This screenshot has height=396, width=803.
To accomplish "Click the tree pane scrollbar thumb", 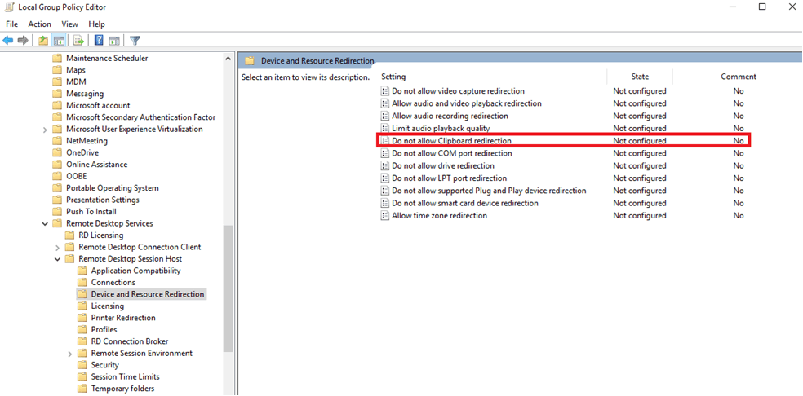I will pyautogui.click(x=228, y=287).
